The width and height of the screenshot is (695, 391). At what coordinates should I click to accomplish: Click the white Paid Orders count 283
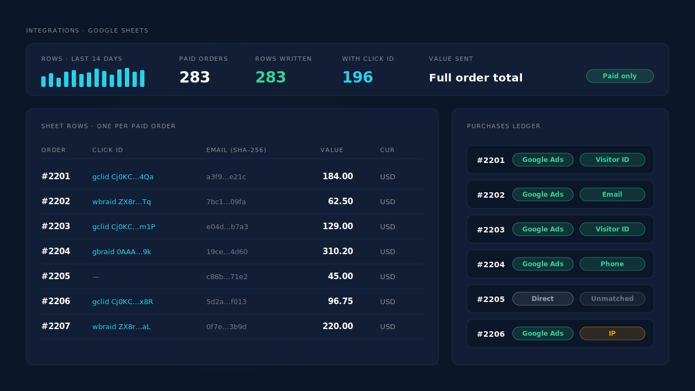(x=194, y=78)
